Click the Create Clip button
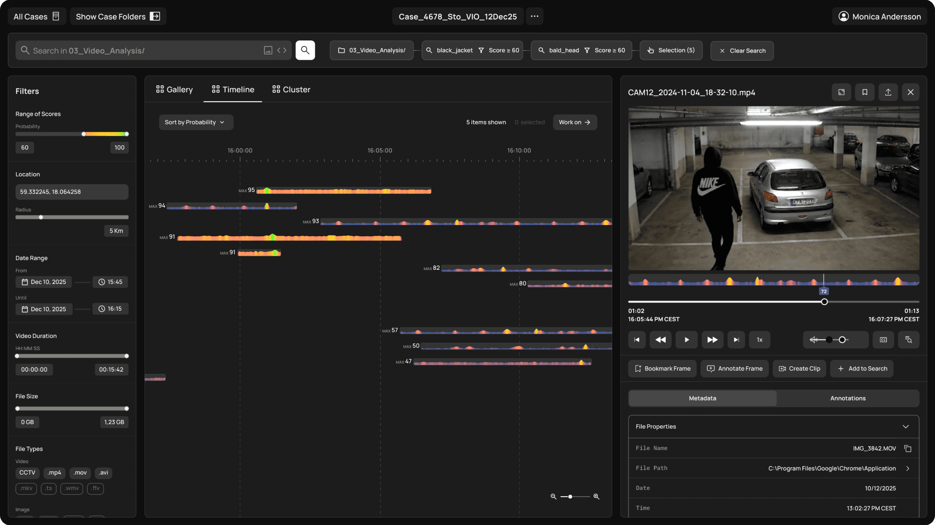Screen dimensions: 935x525 tap(799, 369)
